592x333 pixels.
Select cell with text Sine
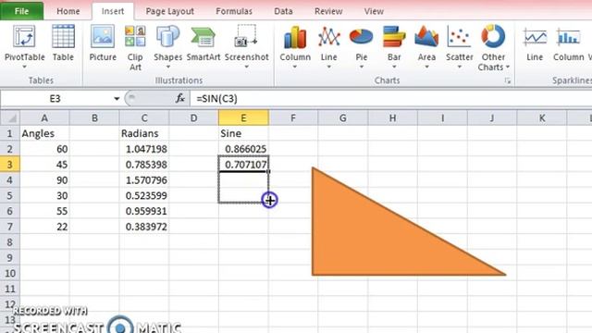click(x=243, y=133)
